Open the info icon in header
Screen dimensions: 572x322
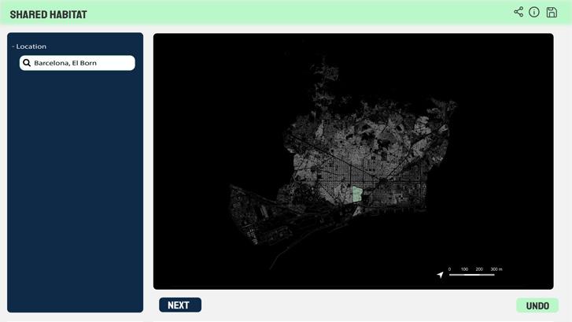click(534, 12)
